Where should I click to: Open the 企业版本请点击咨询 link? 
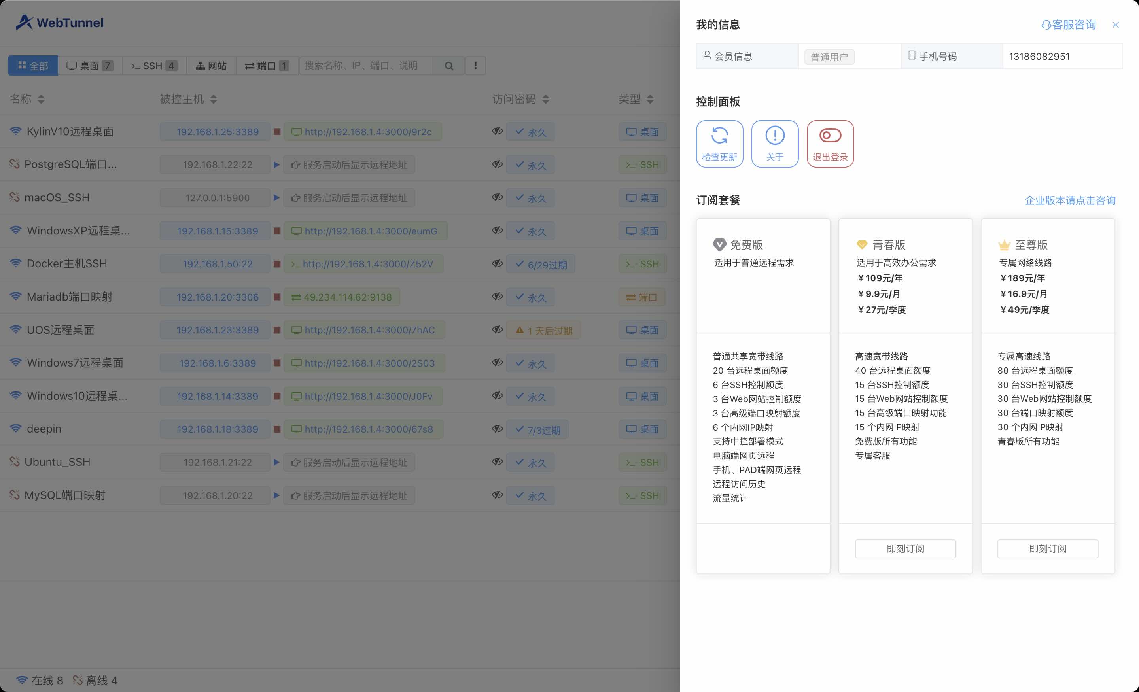point(1070,200)
